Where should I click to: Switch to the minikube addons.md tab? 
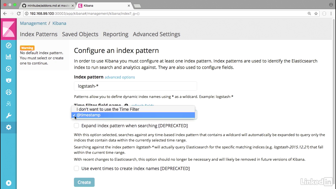click(48, 6)
